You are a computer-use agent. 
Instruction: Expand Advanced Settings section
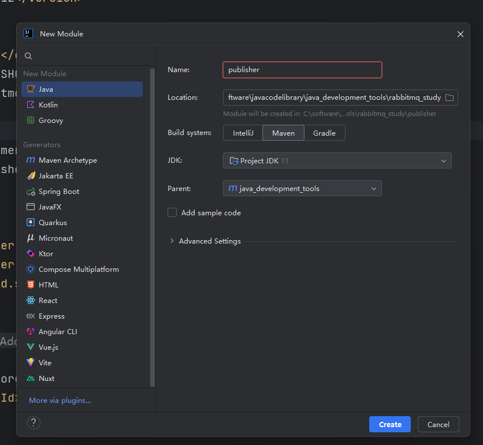click(x=172, y=241)
